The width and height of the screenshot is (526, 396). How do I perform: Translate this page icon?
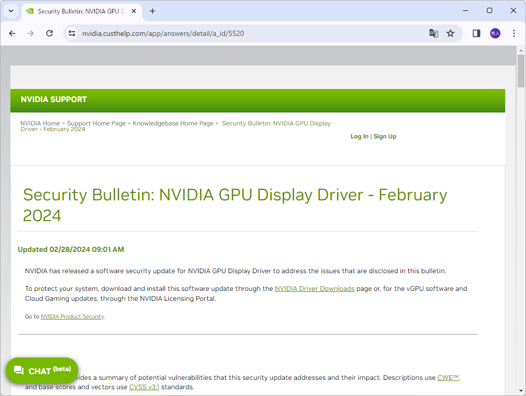pyautogui.click(x=433, y=33)
